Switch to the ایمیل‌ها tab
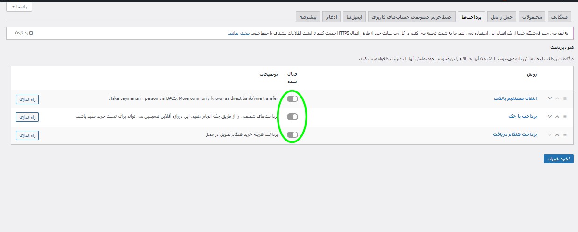 355,17
